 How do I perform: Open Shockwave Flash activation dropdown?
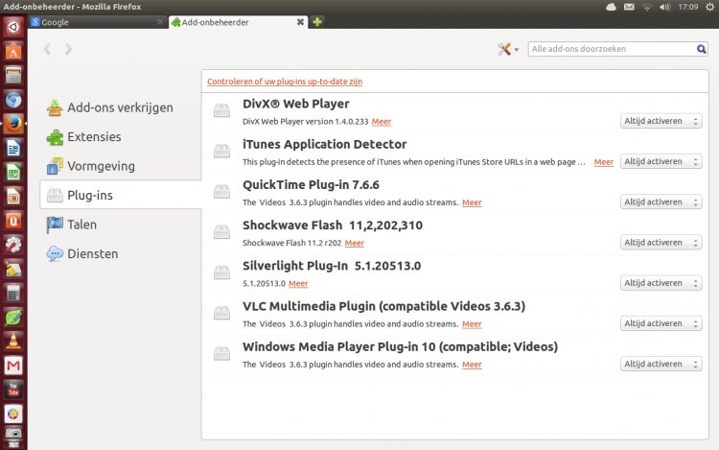click(x=661, y=243)
